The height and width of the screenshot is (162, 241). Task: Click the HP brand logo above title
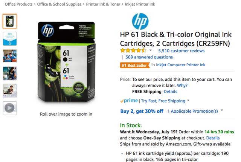(140, 21)
